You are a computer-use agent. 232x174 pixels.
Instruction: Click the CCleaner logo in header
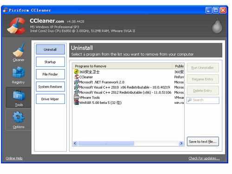[17, 26]
